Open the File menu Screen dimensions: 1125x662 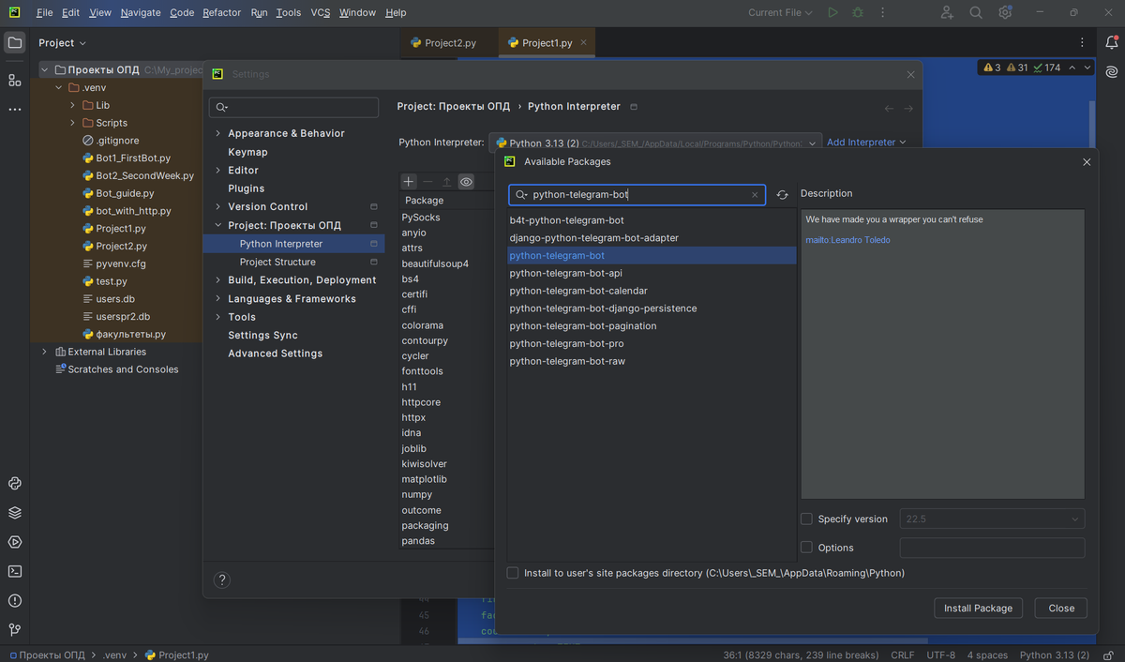(44, 12)
